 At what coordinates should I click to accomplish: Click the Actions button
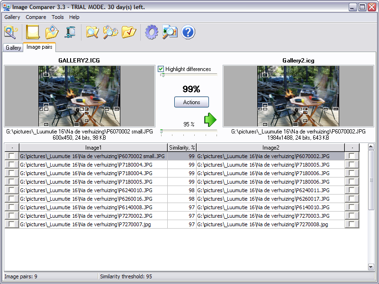click(x=191, y=102)
